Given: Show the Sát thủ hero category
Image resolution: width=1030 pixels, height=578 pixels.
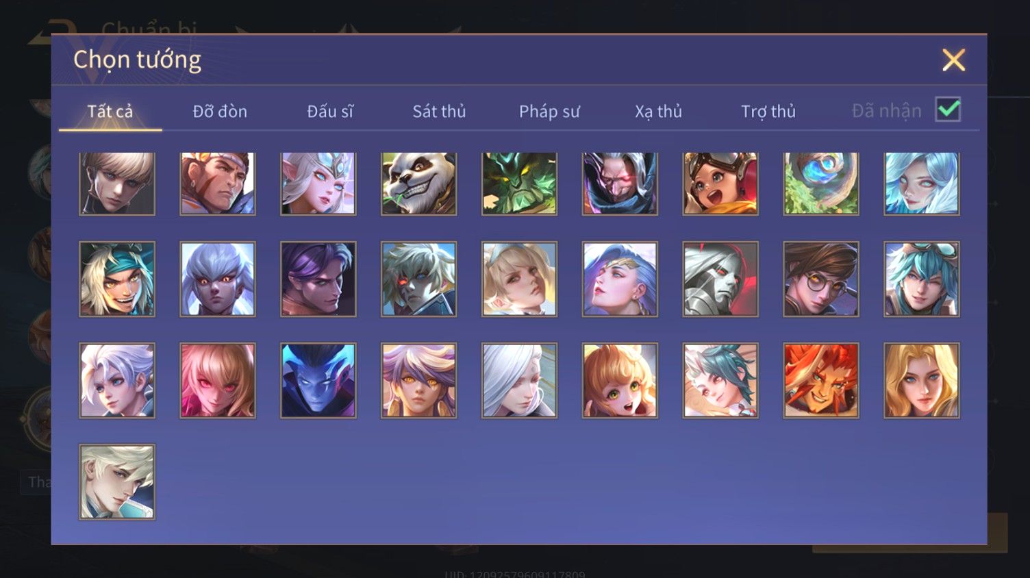Looking at the screenshot, I should (x=439, y=111).
